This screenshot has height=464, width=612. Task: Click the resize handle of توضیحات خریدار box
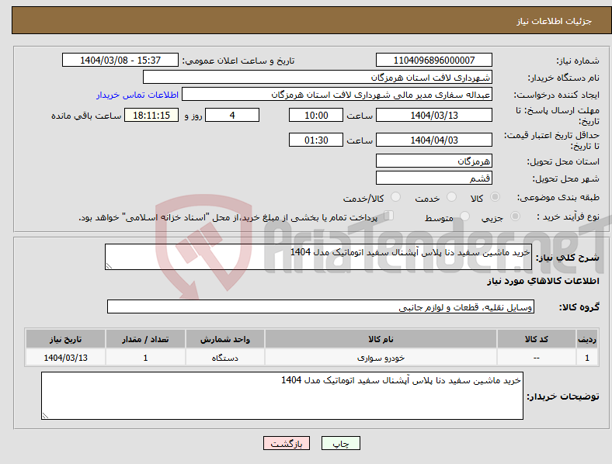point(45,416)
